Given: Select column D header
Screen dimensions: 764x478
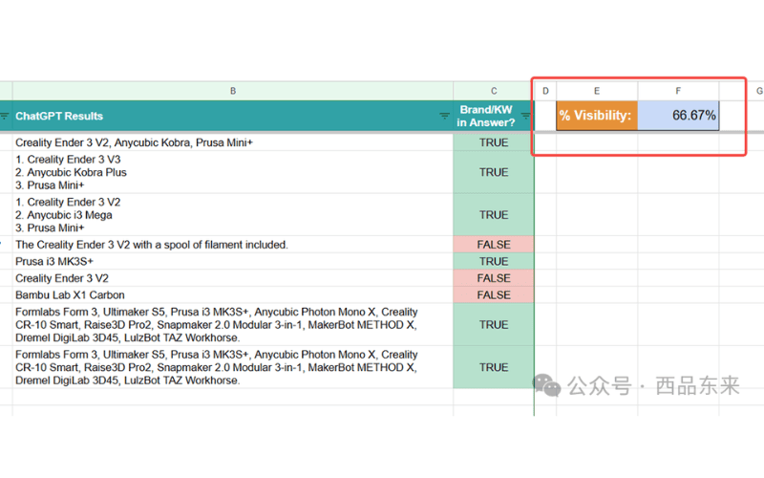Looking at the screenshot, I should (x=545, y=91).
